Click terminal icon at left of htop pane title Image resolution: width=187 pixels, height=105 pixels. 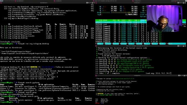click(x=96, y=3)
